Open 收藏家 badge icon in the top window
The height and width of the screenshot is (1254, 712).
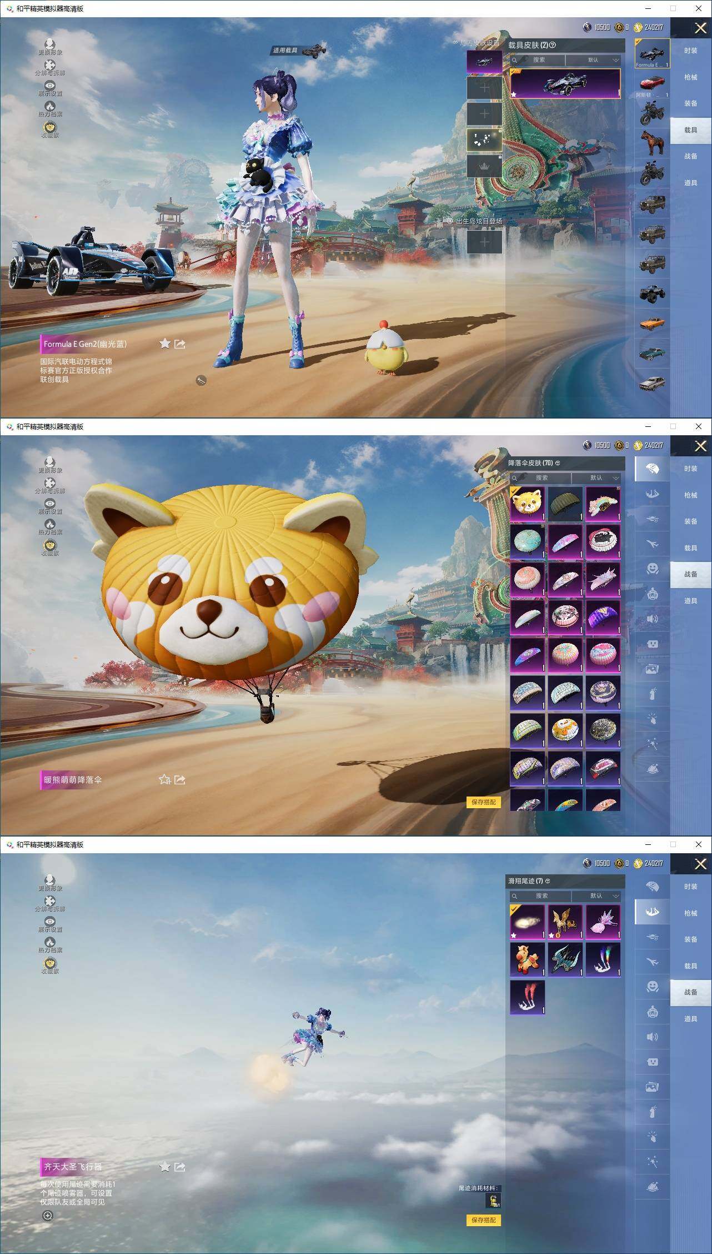[x=50, y=127]
